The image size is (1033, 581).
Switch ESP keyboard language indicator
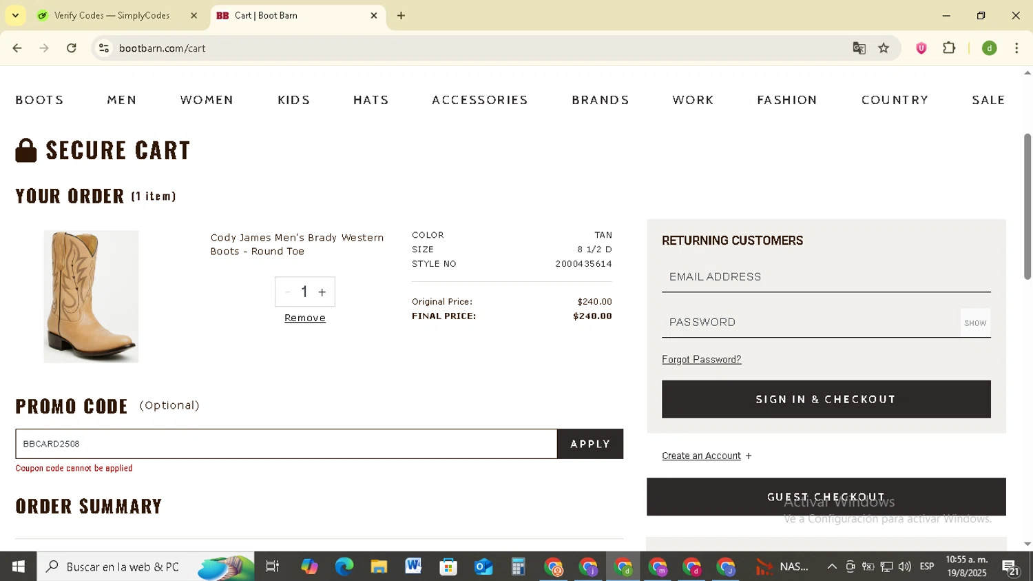pyautogui.click(x=927, y=567)
